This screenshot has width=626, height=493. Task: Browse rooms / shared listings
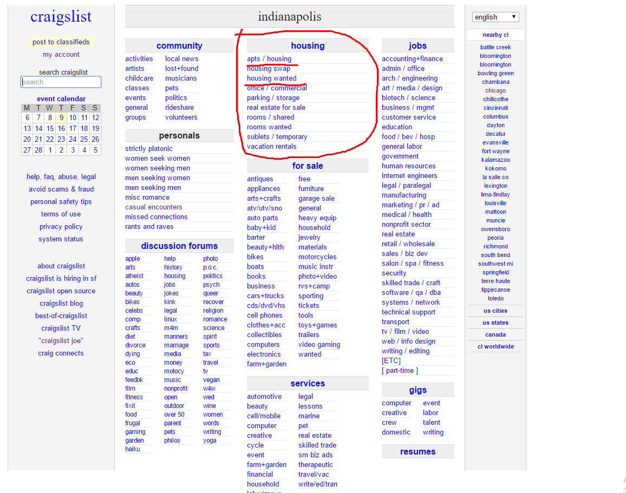tap(270, 117)
